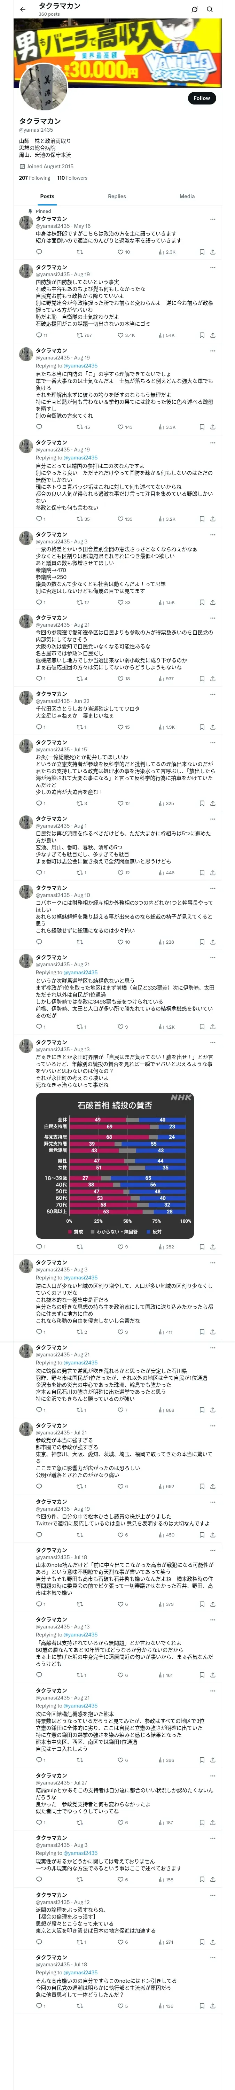Open the 207 Following list
The image size is (235, 2090).
click(x=35, y=178)
